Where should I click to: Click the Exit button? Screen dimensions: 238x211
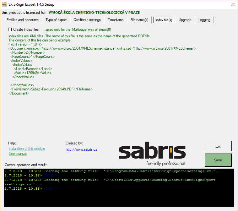(x=218, y=146)
